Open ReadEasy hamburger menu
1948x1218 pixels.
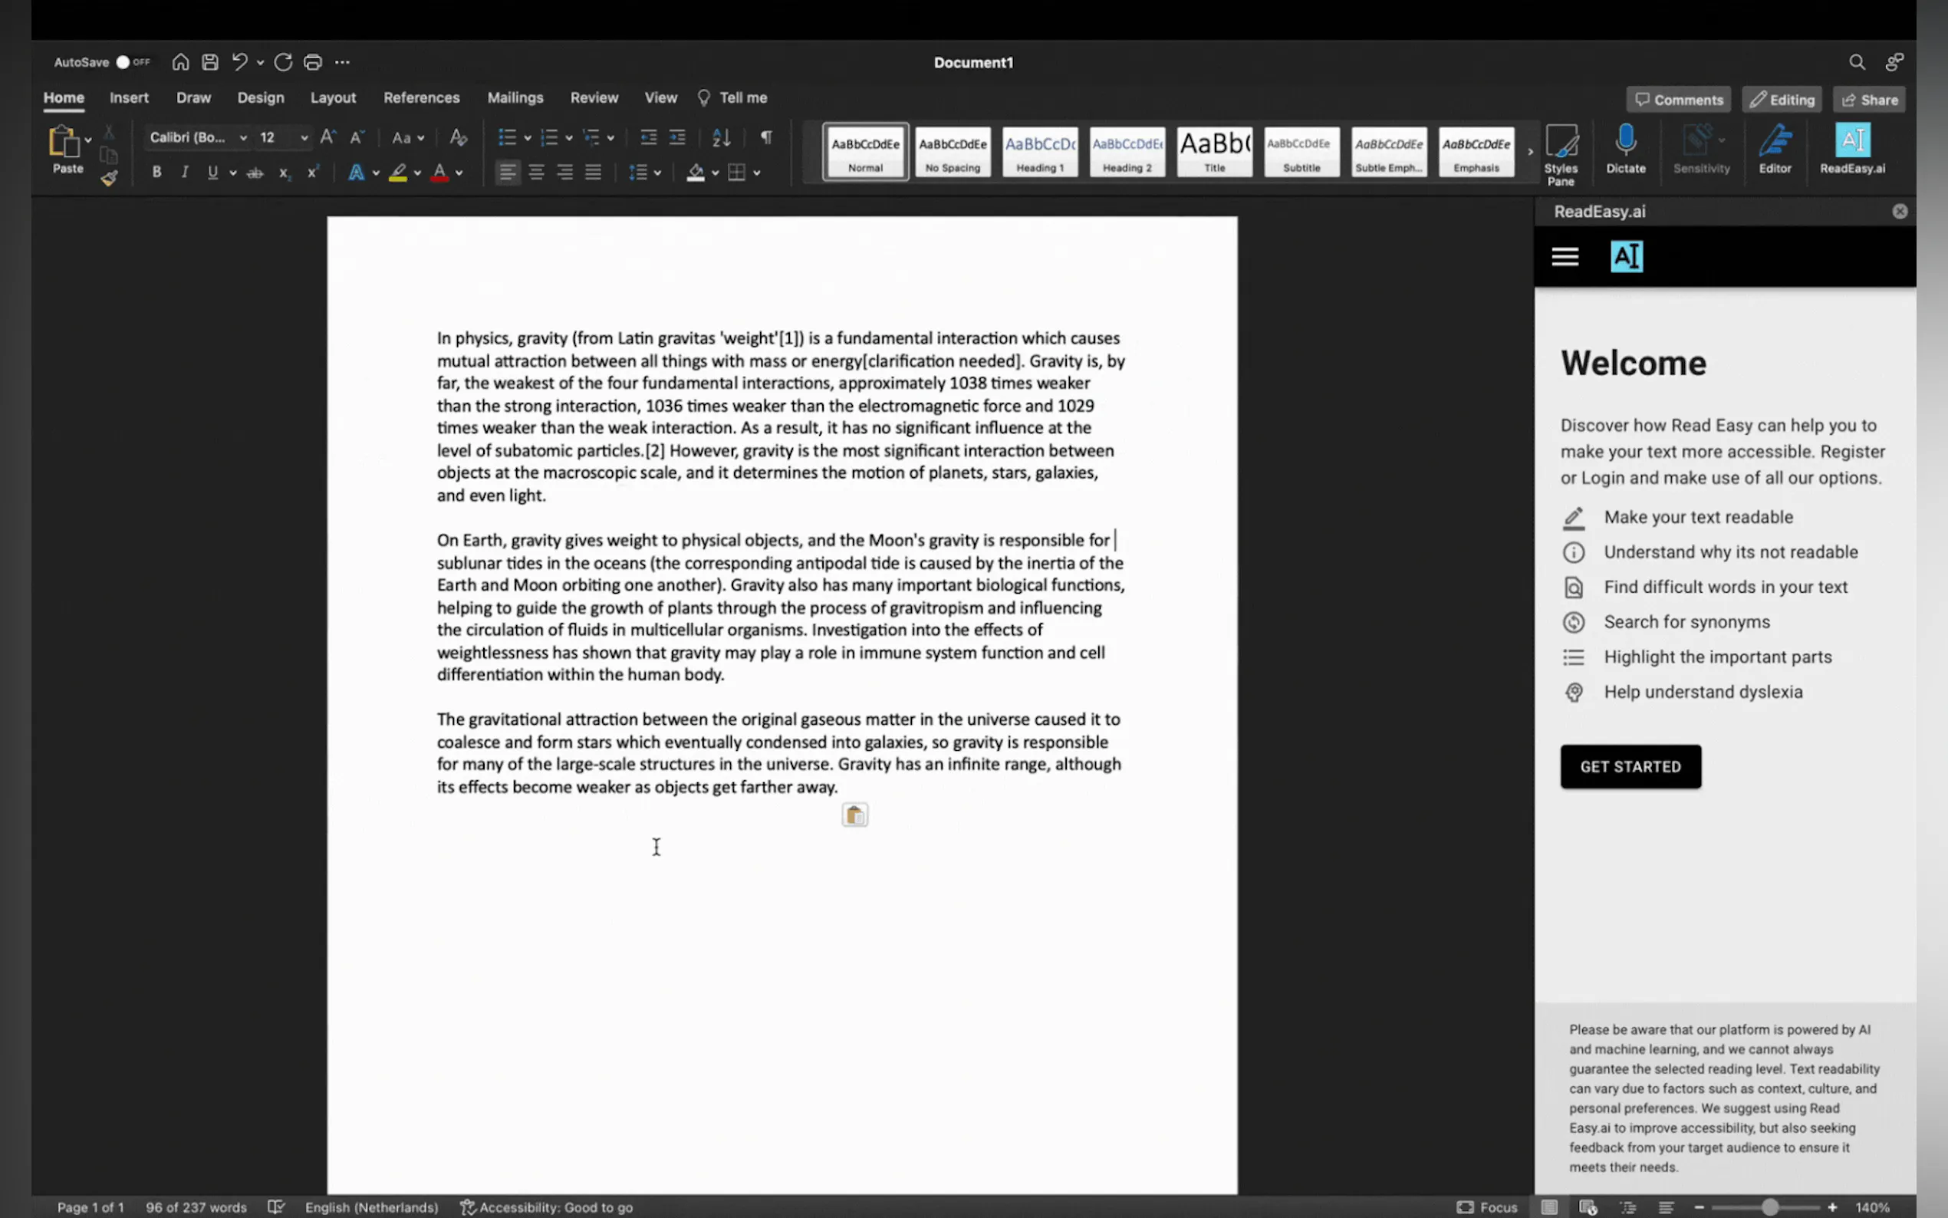point(1565,257)
